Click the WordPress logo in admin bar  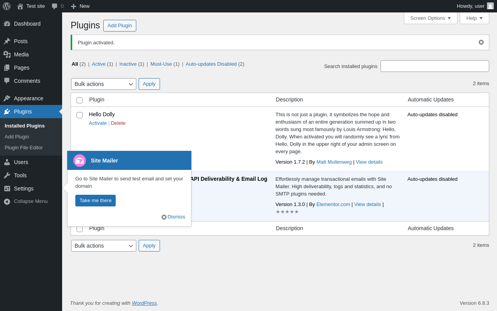point(7,6)
